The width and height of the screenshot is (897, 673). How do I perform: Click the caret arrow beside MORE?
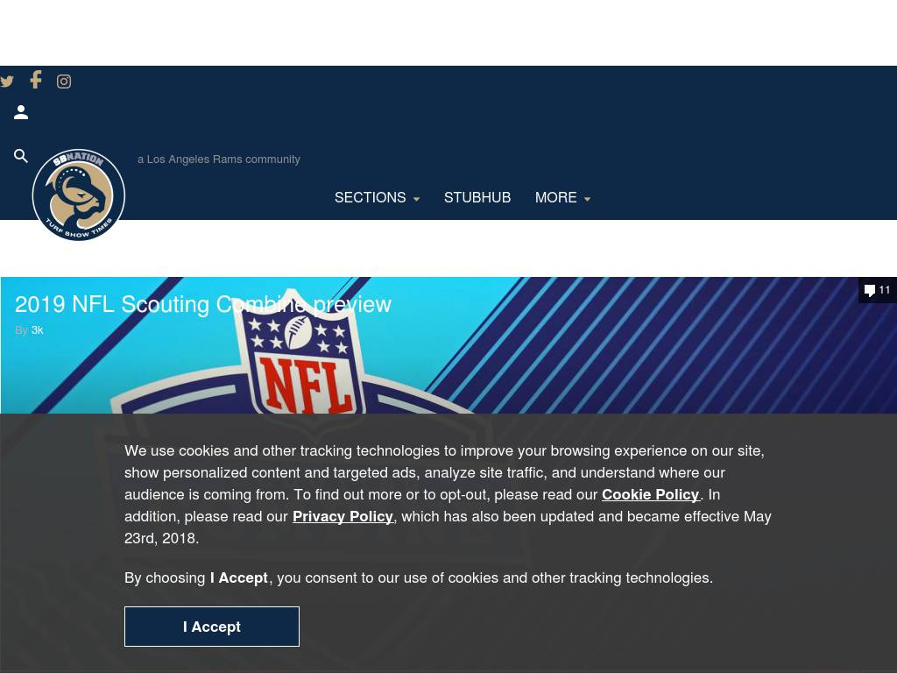tap(587, 199)
